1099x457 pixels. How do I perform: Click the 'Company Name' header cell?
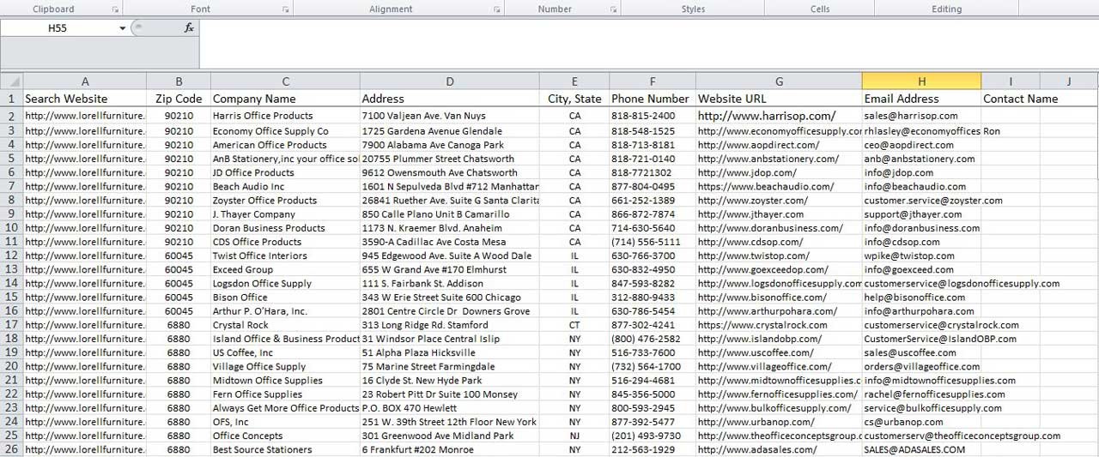click(285, 99)
